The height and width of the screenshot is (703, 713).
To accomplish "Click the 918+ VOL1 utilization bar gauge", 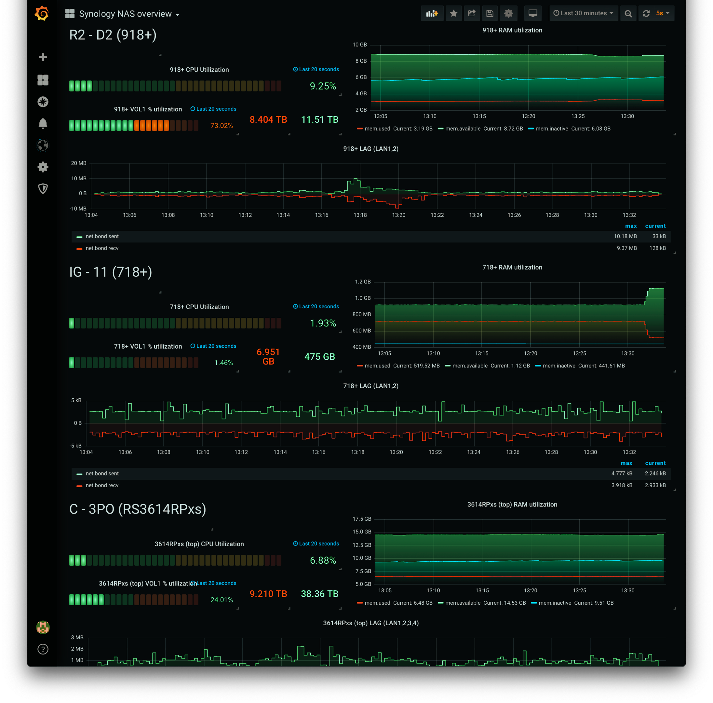I will coord(134,126).
